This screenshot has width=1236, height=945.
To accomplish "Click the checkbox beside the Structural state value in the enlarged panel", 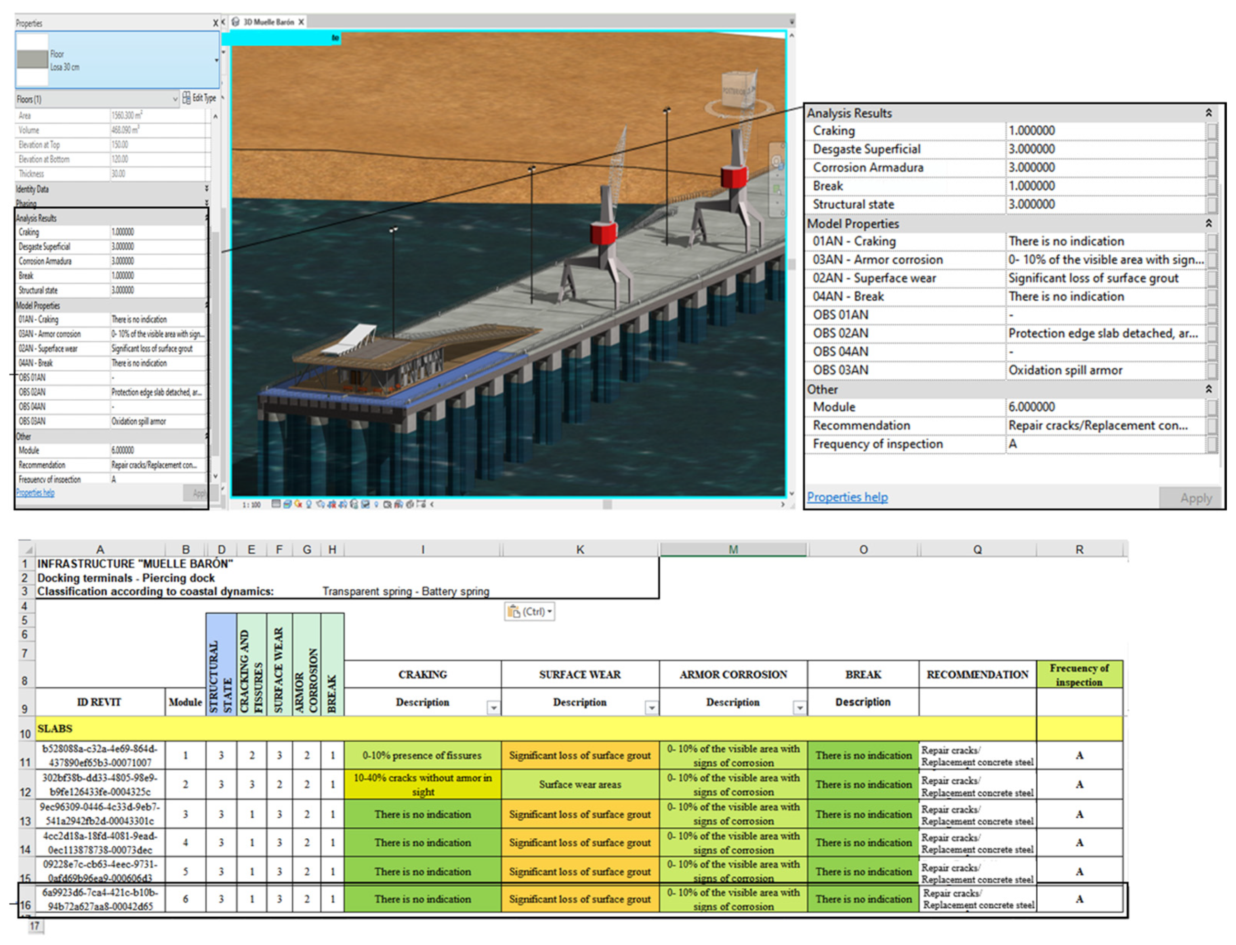I will pos(1212,205).
